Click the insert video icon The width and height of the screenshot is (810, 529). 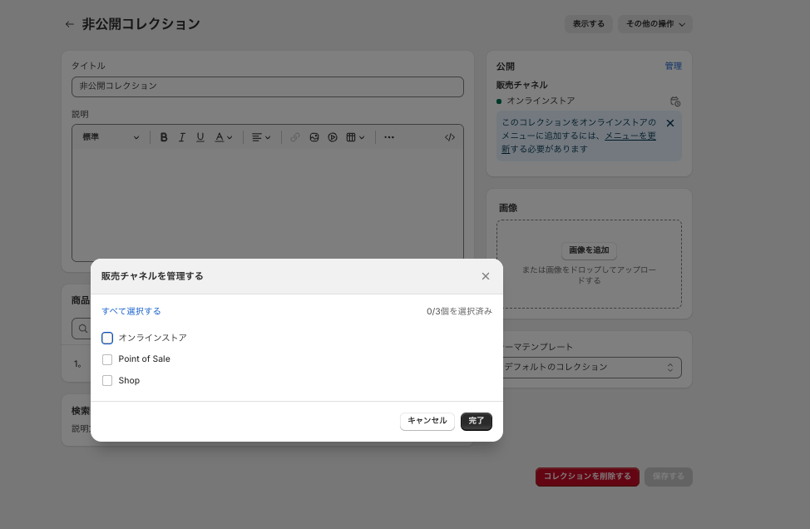pos(333,137)
